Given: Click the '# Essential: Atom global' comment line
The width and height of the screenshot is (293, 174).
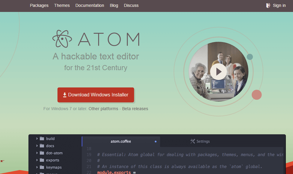Looking at the screenshot, I should pos(190,155).
